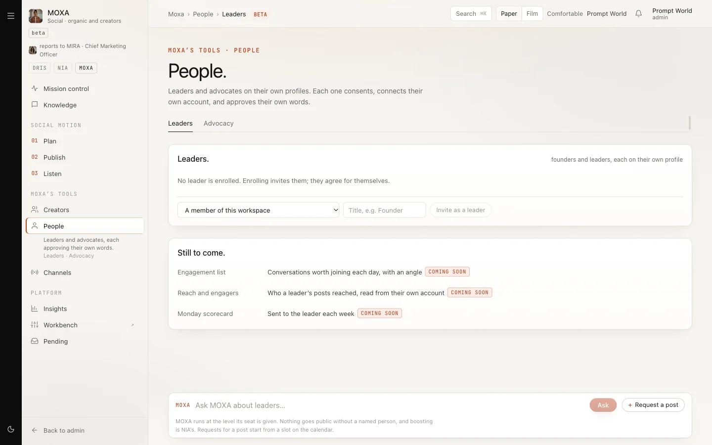Screen dimensions: 712x445
Task: Toggle Comfortable density setting
Action: coord(565,14)
